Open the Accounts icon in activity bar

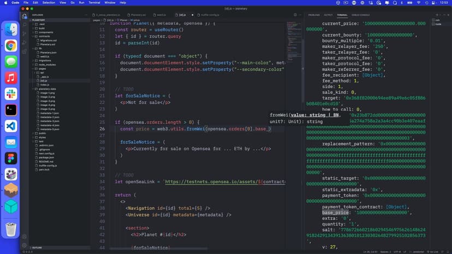25,237
